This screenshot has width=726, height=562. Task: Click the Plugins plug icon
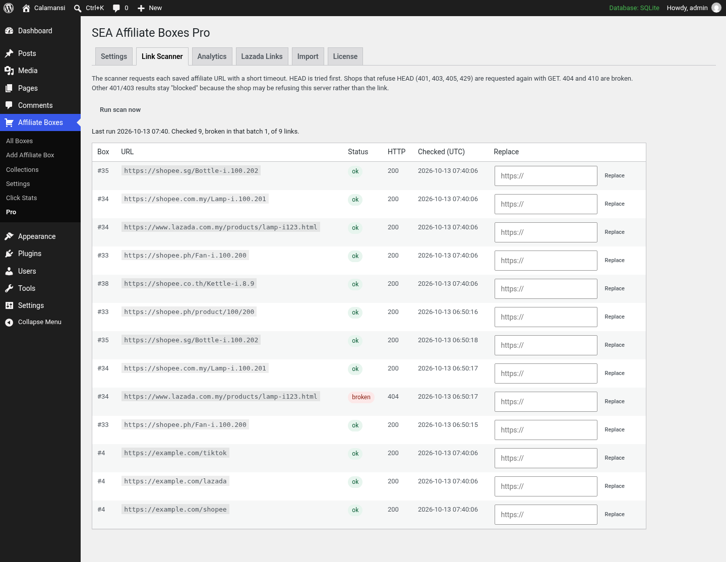pyautogui.click(x=9, y=254)
